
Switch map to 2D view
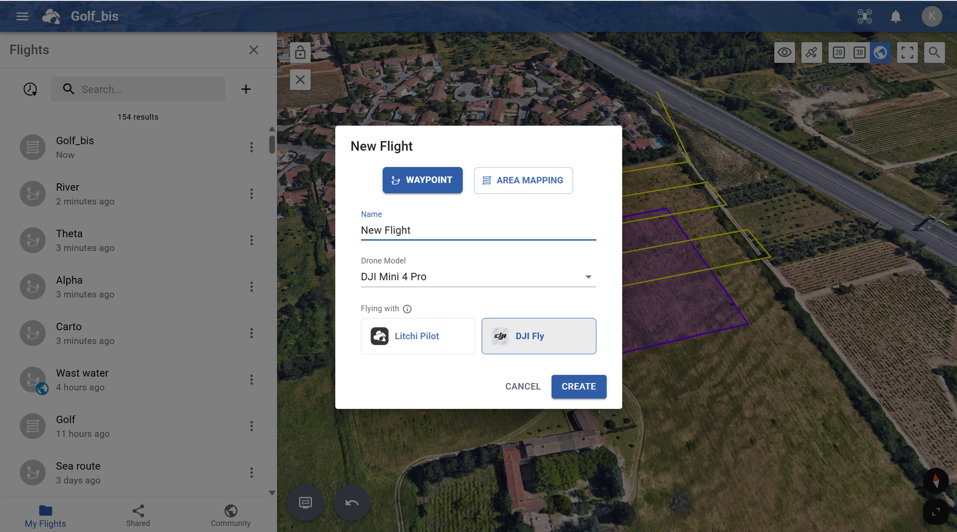tap(838, 52)
